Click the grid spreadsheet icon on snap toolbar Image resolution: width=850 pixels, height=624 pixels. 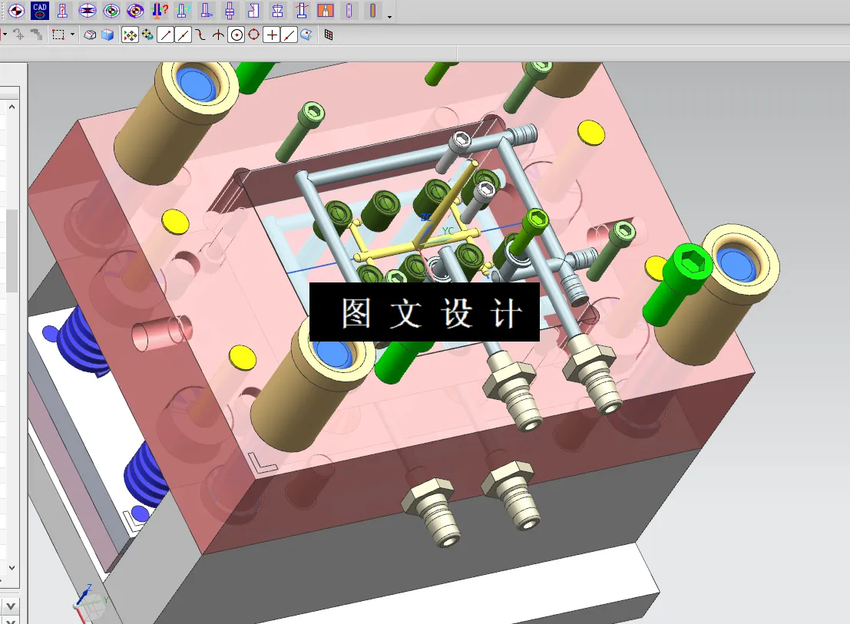click(x=328, y=35)
